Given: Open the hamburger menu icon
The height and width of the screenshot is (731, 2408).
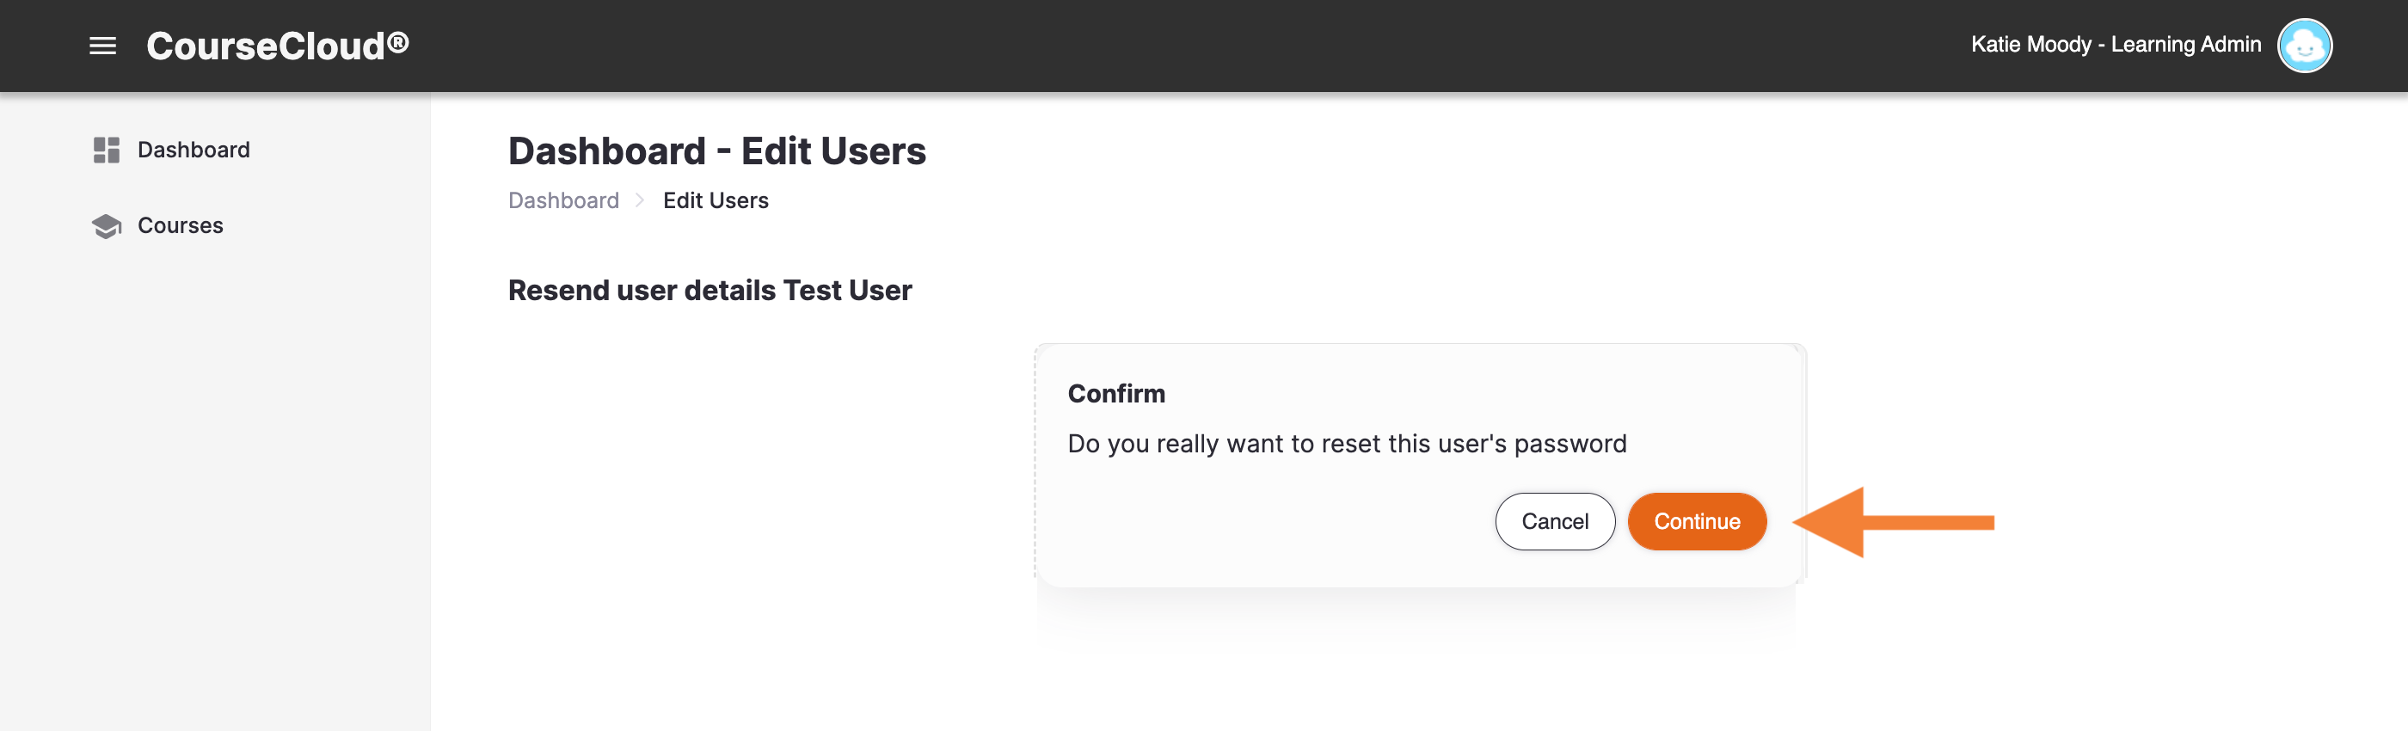Looking at the screenshot, I should (x=103, y=46).
